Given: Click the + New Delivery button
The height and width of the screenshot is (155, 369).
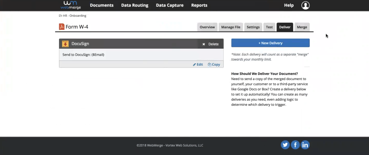Looking at the screenshot, I should click(270, 43).
